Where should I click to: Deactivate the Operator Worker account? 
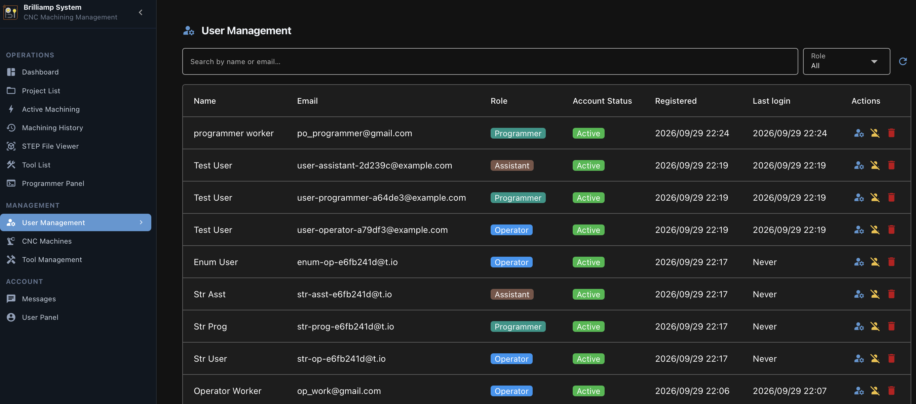875,391
